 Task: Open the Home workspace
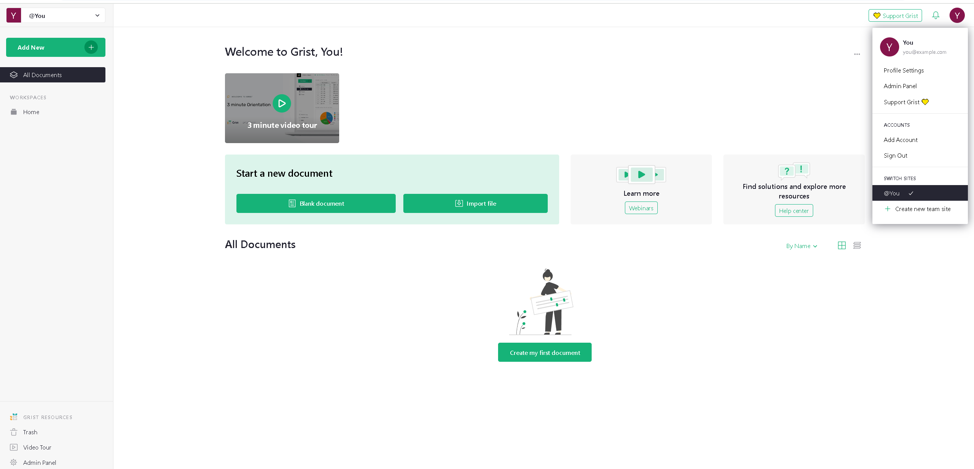pyautogui.click(x=31, y=112)
